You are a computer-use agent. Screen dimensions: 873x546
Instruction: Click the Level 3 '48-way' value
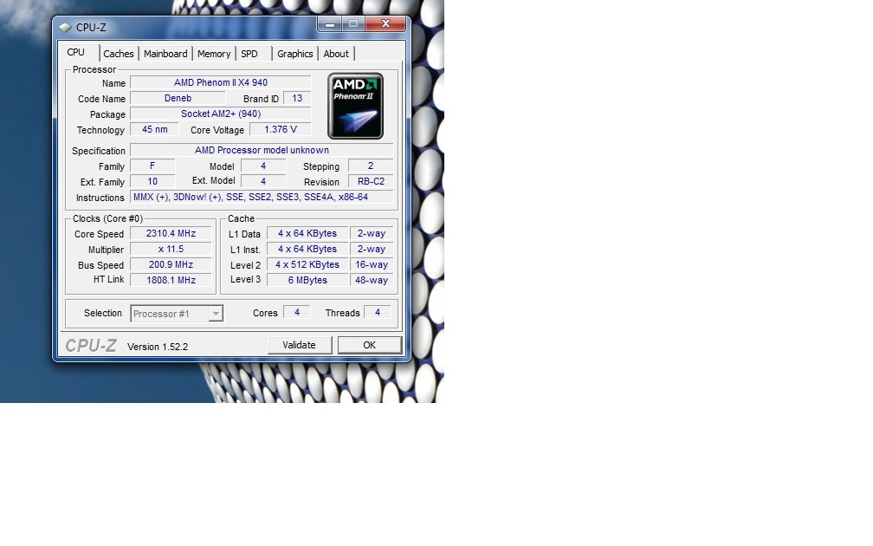tap(372, 280)
